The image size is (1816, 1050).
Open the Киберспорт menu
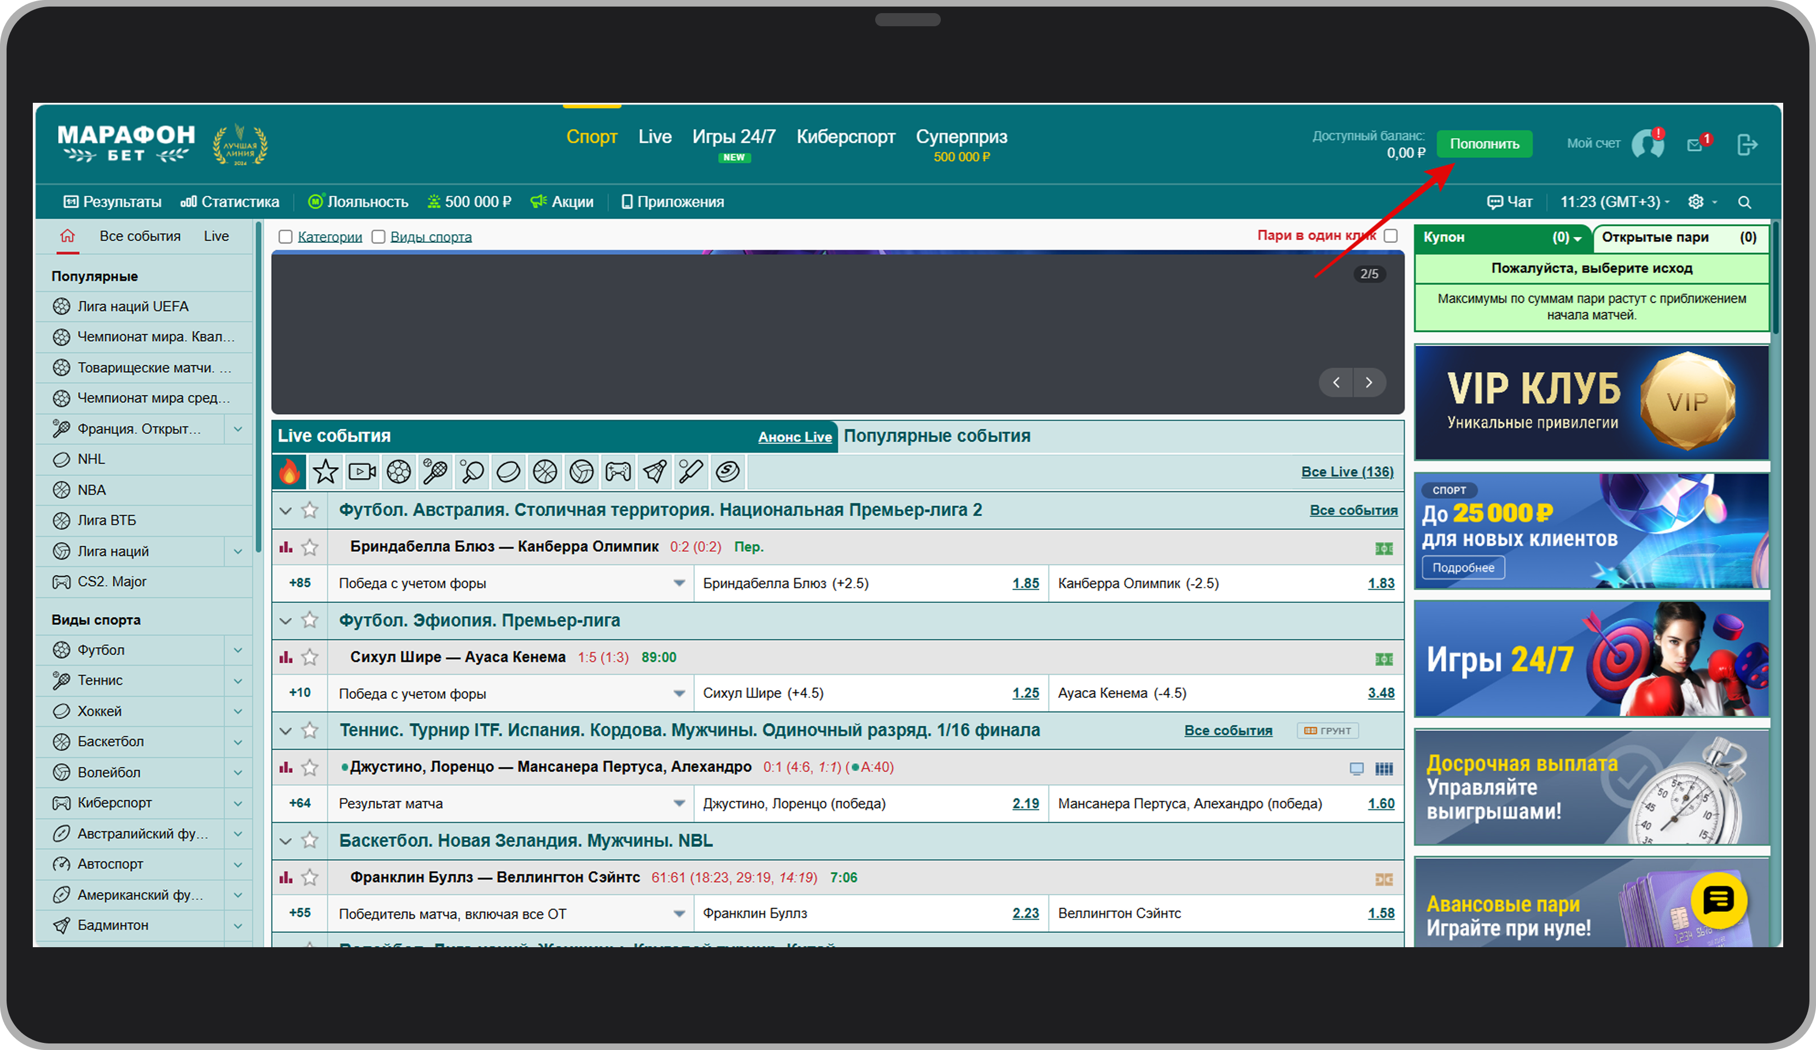845,137
